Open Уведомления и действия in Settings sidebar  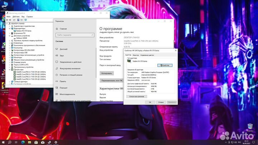(x=71, y=62)
